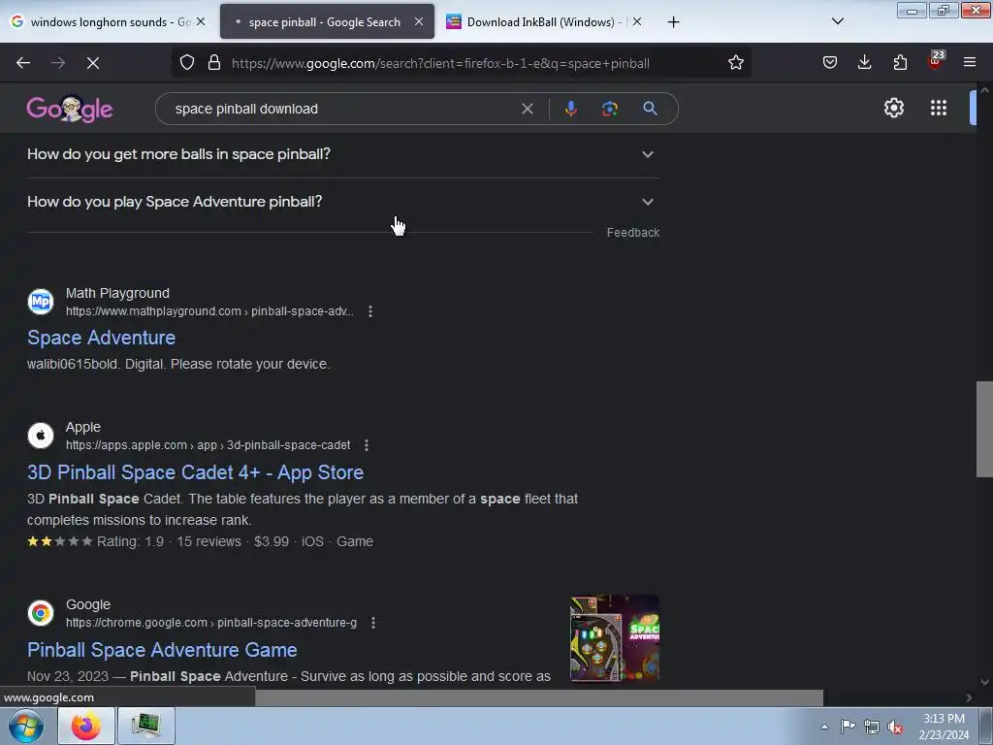Open a new browser tab
The image size is (993, 745).
coord(673,22)
